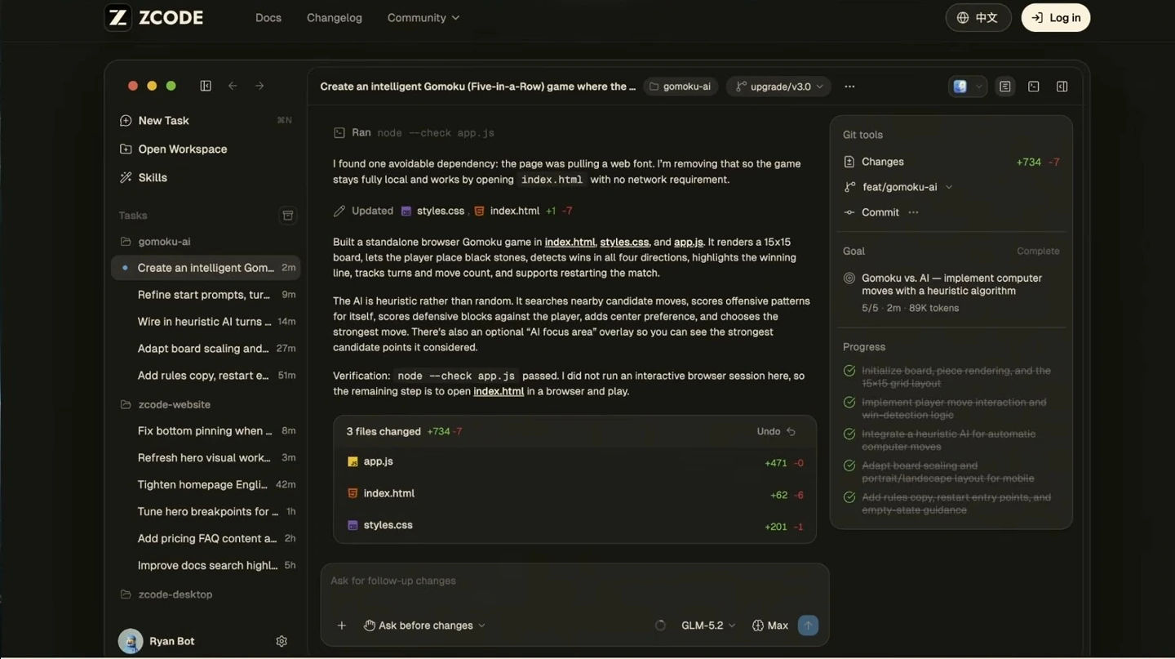Open the terminal panel icon

coord(1034,87)
